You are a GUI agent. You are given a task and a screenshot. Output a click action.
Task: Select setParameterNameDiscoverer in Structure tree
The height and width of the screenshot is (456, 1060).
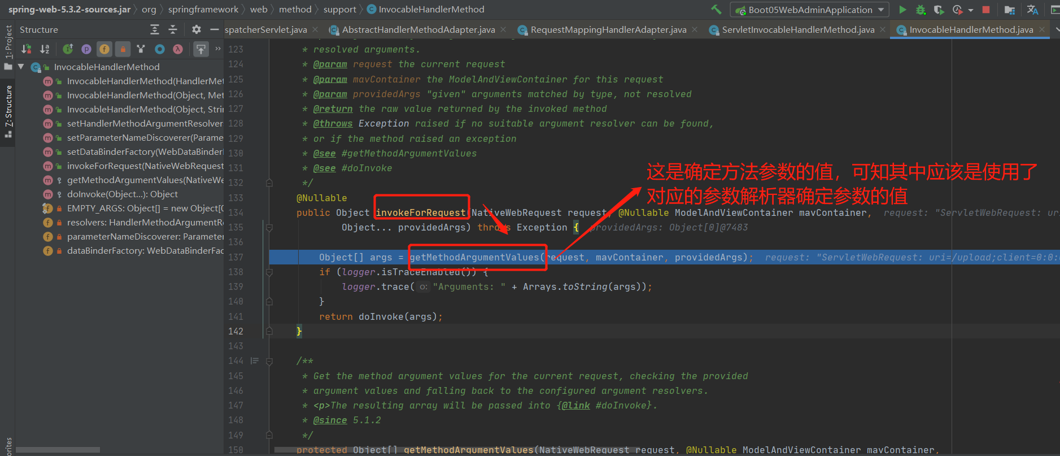pos(134,137)
